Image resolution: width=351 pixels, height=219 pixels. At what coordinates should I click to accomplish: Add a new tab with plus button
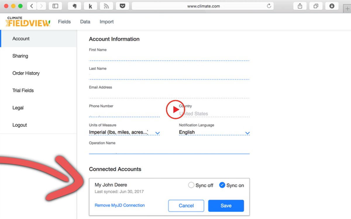347,9
